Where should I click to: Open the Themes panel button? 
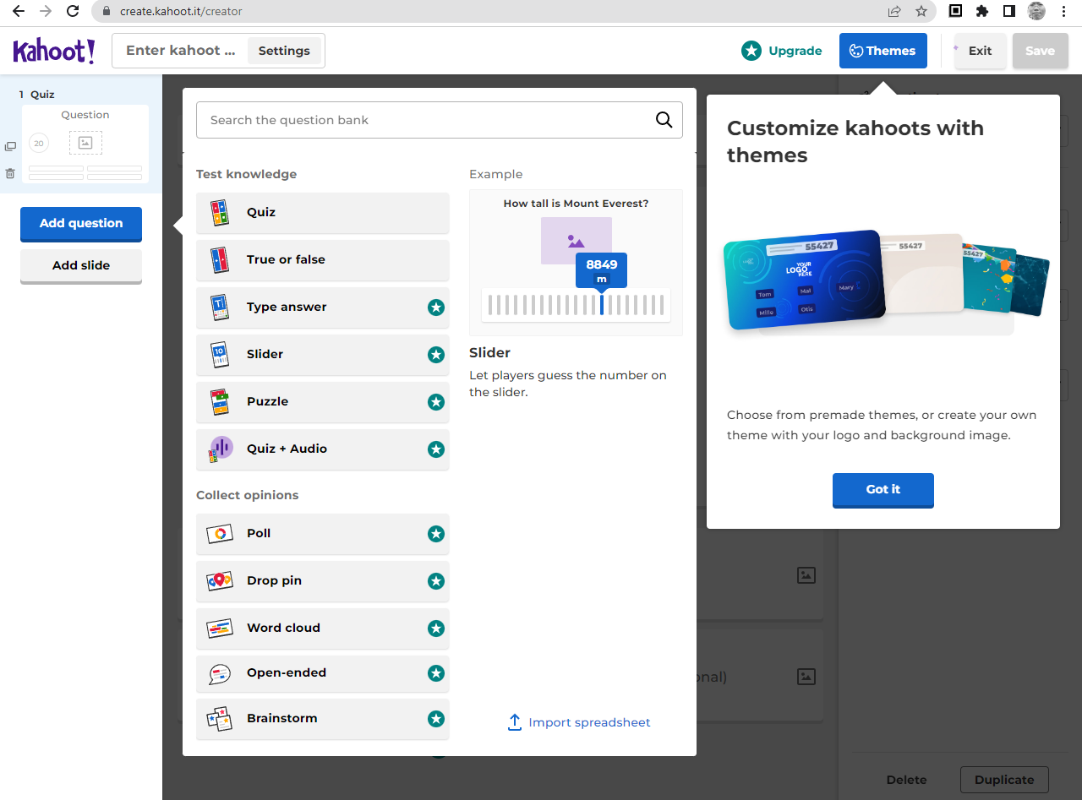click(x=883, y=51)
